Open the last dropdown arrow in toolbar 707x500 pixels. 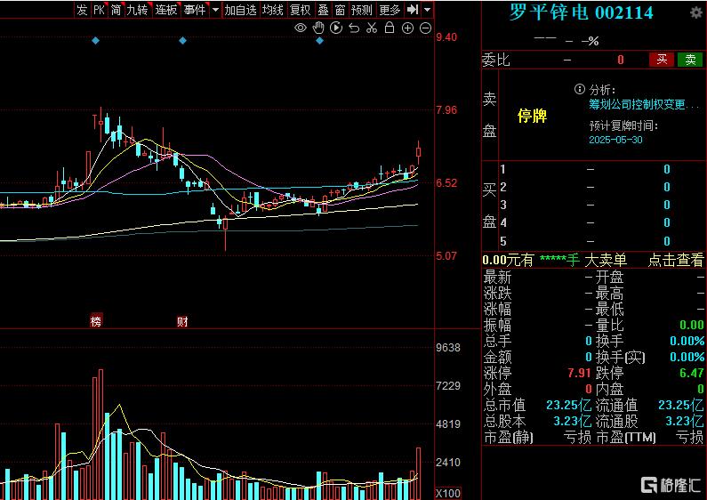(428, 10)
